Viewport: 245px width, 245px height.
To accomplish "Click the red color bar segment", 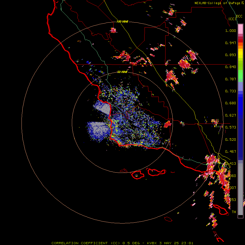I will point(240,41).
